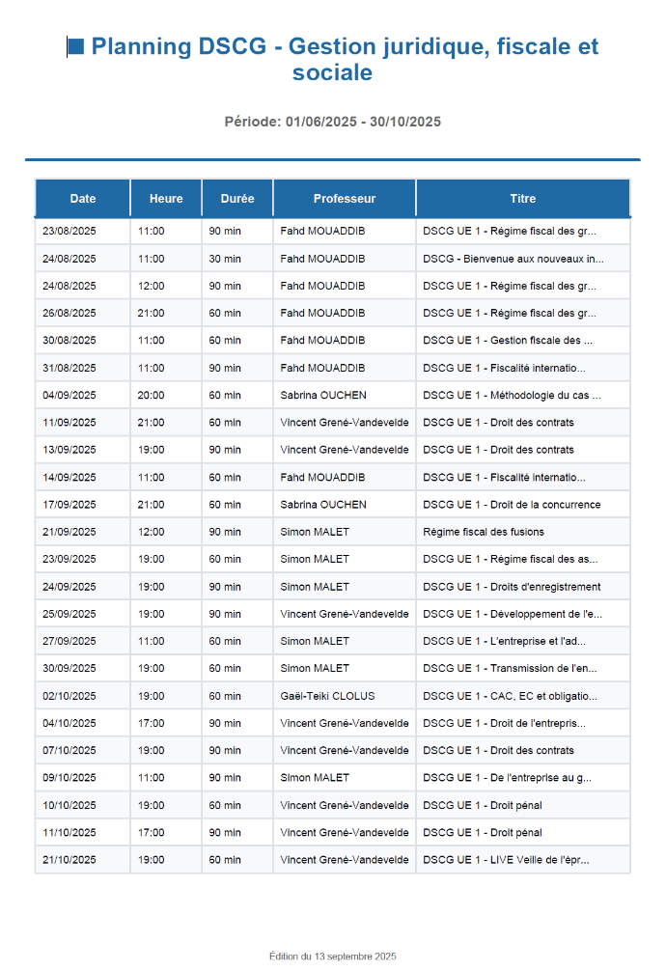Click the LIVE Veille de l'épr... title
Screen dimensions: 666x971
(x=506, y=860)
